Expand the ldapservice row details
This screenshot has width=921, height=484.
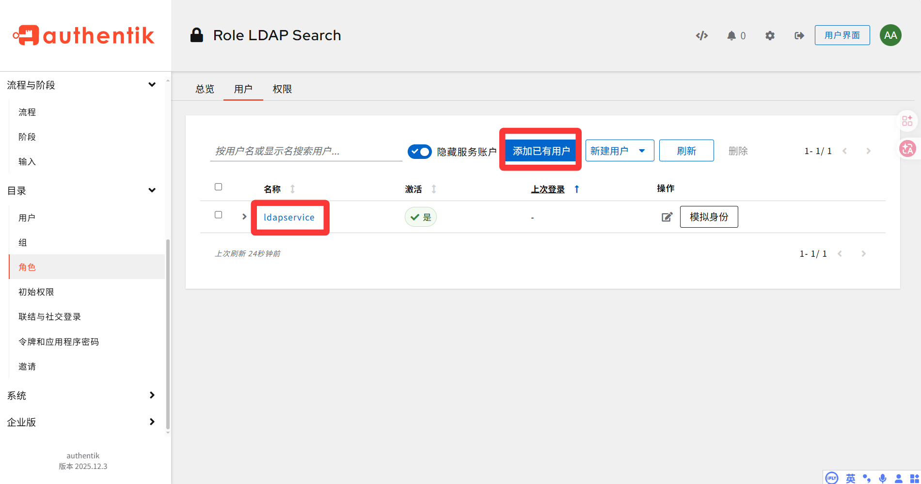pos(244,217)
